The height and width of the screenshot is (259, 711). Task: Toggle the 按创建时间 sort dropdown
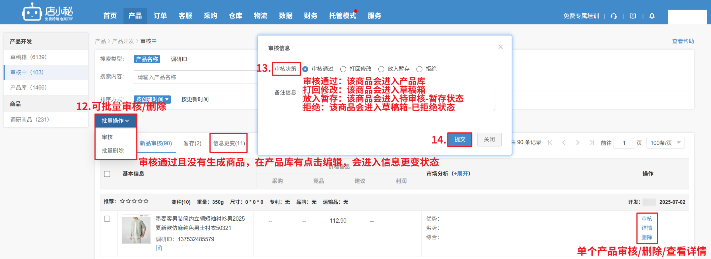tap(152, 99)
